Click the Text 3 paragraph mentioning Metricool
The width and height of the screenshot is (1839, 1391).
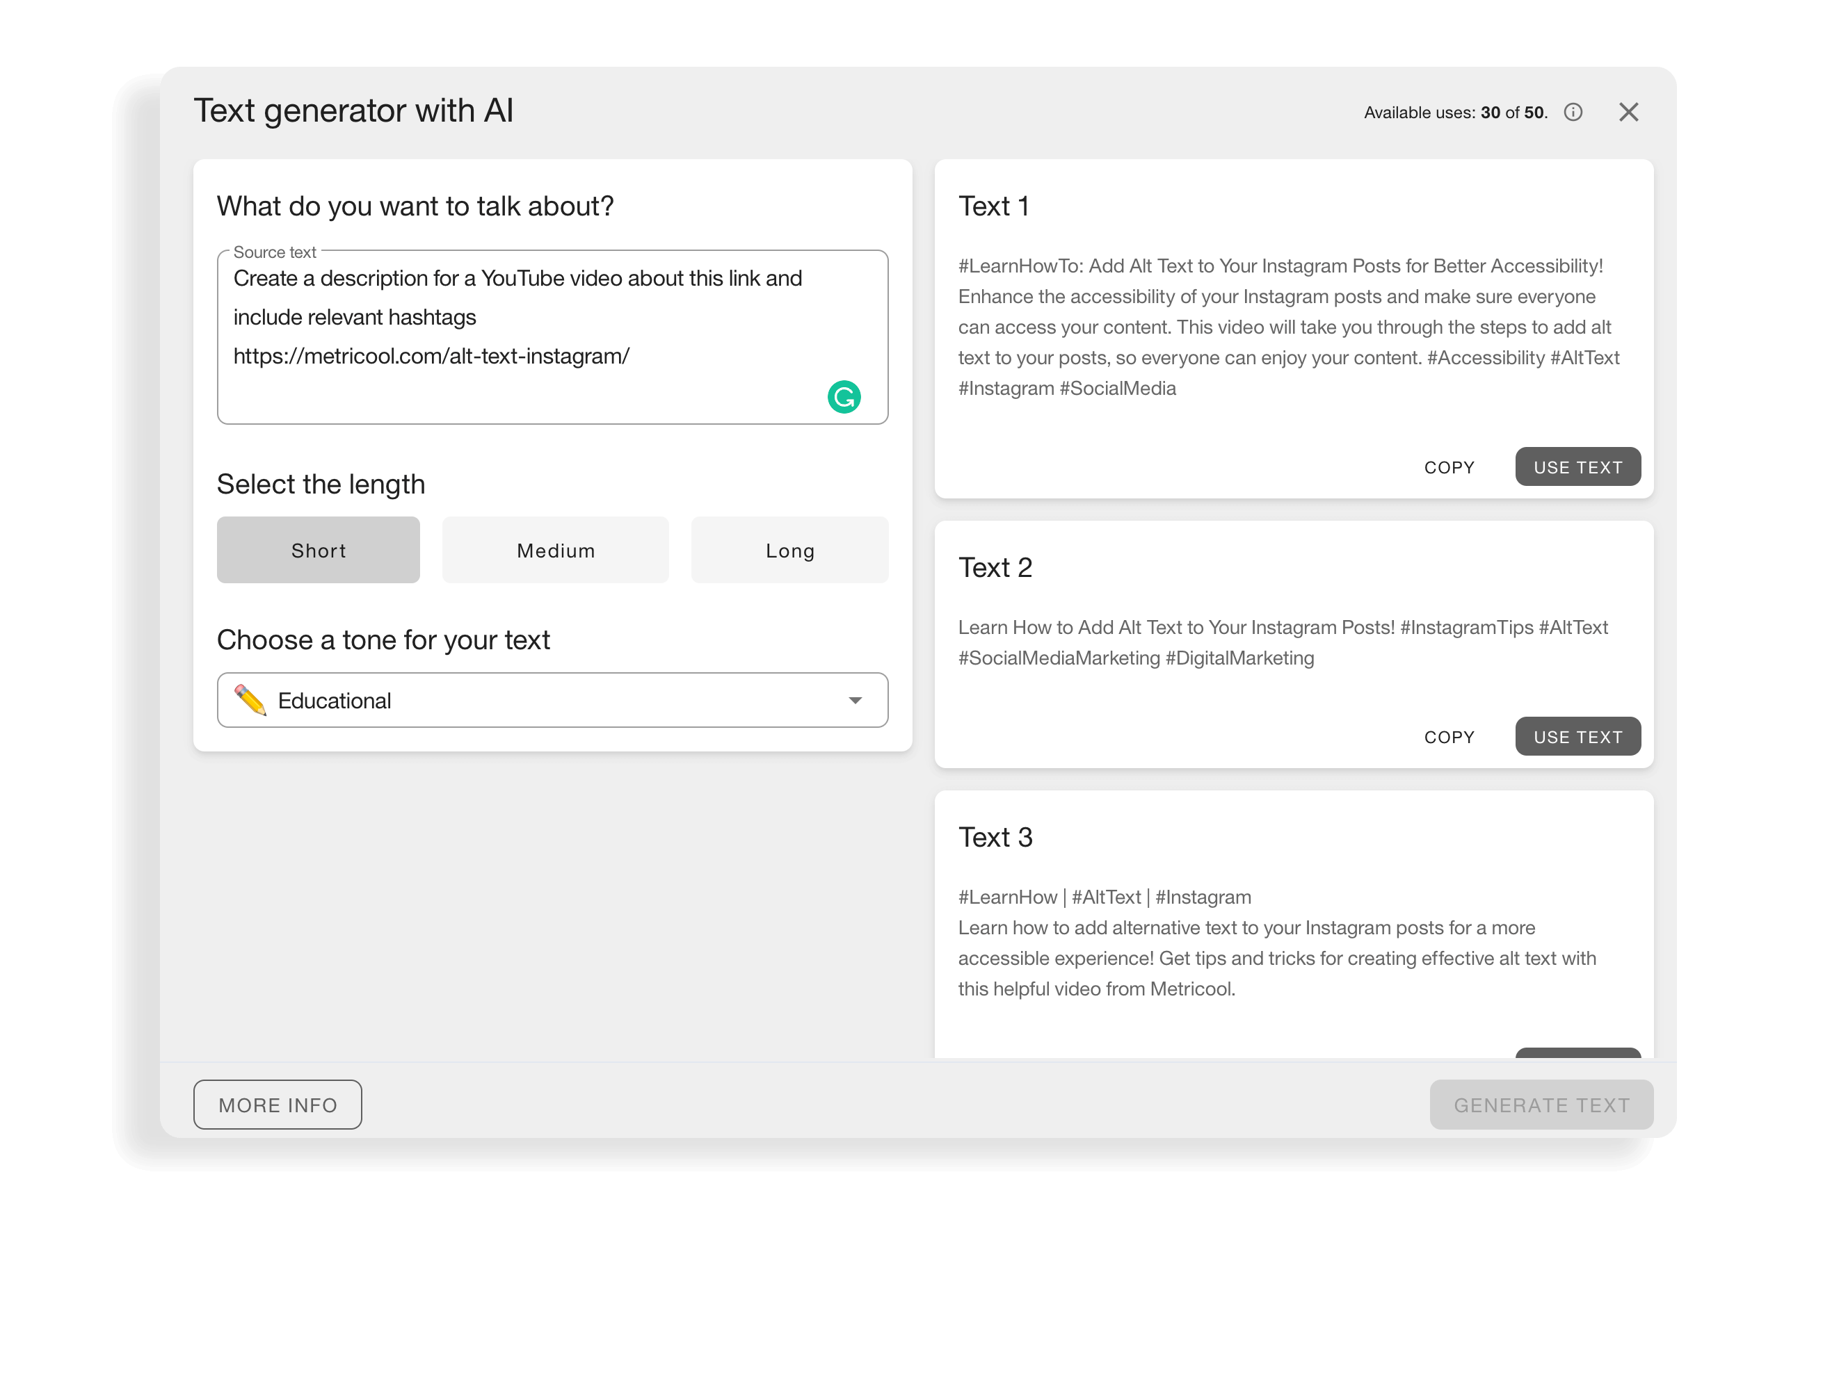(1277, 958)
